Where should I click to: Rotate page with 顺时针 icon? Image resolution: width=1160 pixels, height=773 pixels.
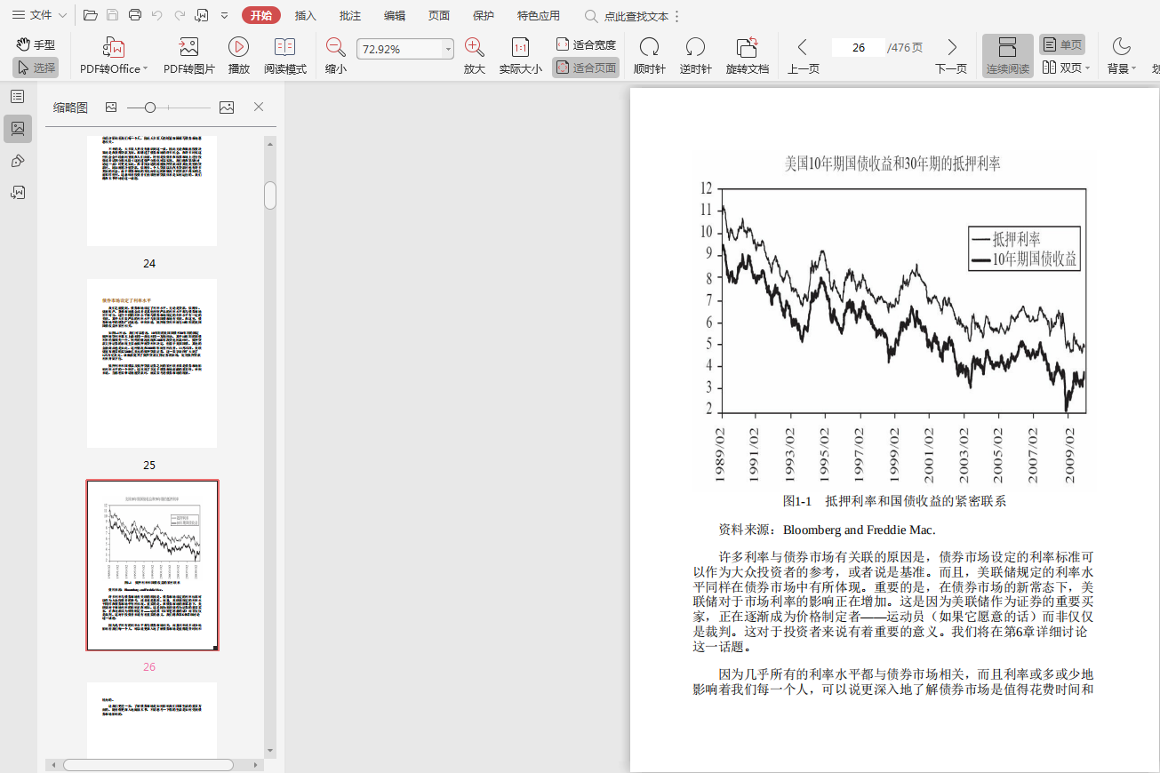point(649,48)
